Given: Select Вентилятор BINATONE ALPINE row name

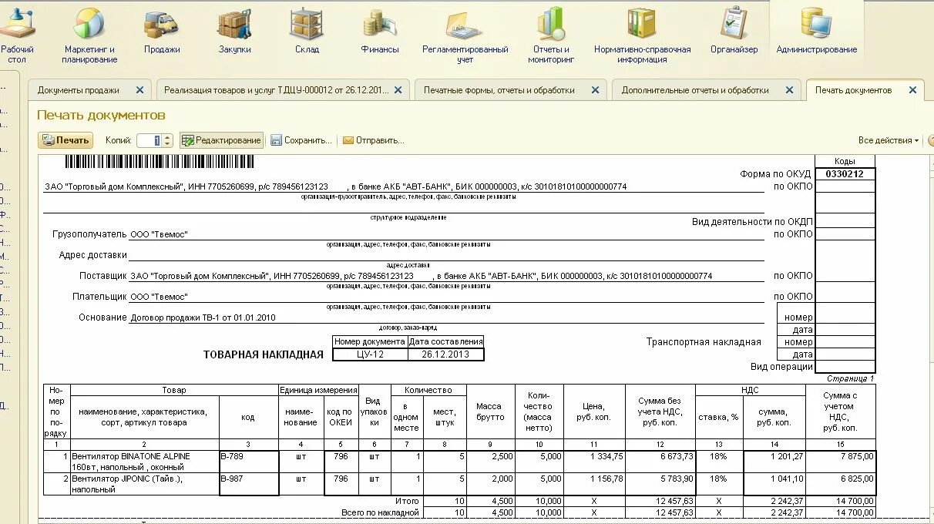Looking at the screenshot, I should [144, 462].
